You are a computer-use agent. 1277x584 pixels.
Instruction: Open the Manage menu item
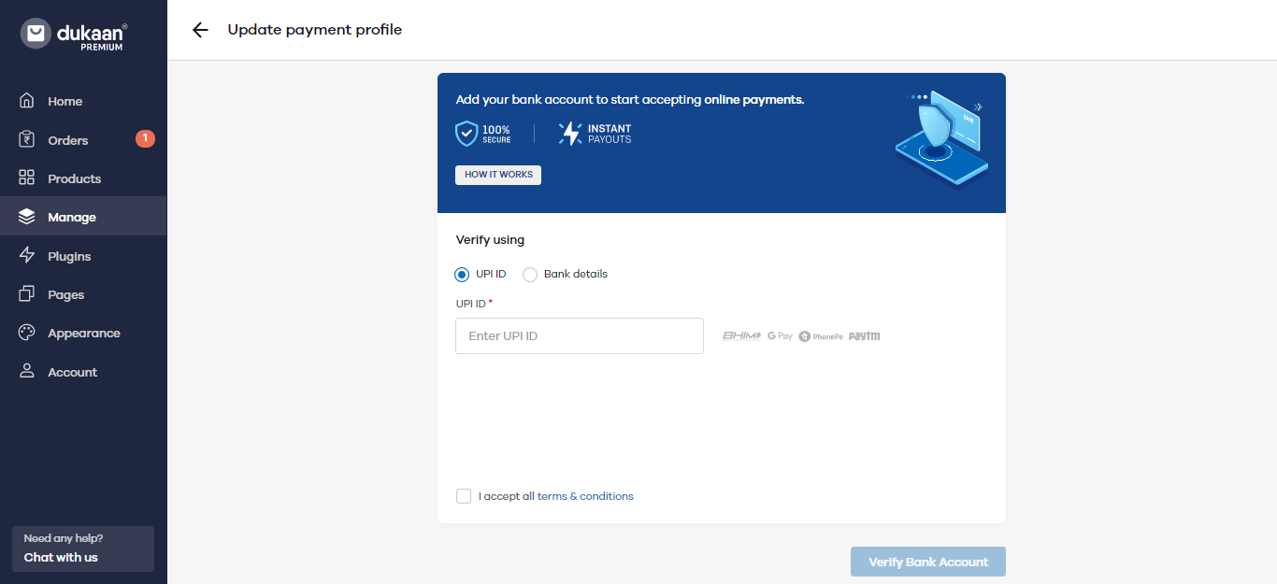(x=83, y=217)
